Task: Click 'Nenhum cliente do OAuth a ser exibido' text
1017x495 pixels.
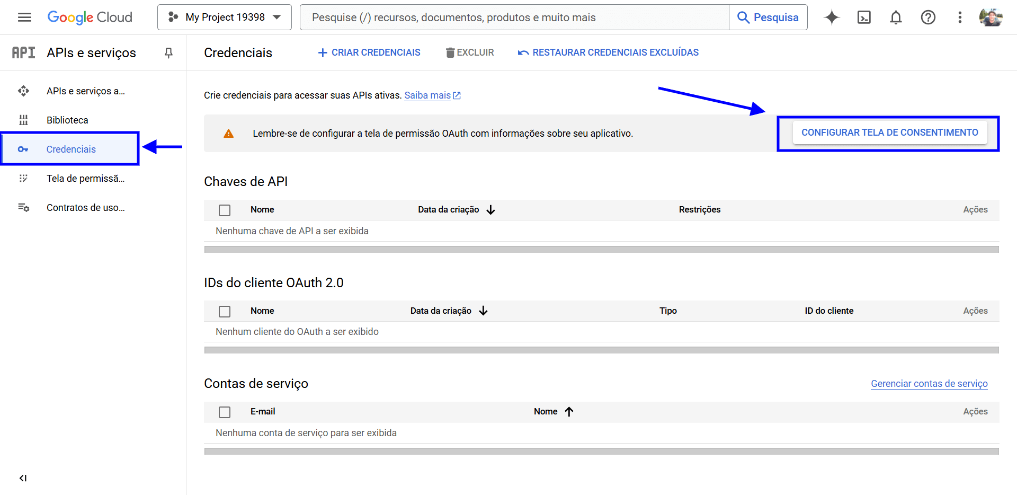Action: coord(297,332)
